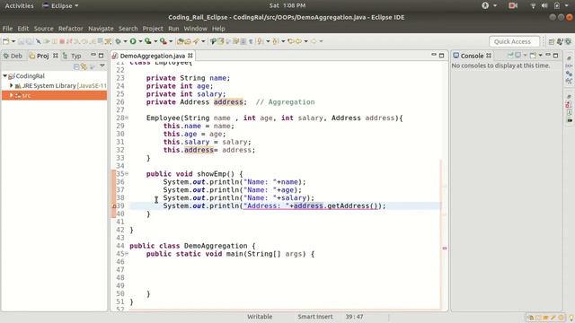Click the volume icon in system tray
Viewport: 575px width, 323px height.
pos(544,5)
